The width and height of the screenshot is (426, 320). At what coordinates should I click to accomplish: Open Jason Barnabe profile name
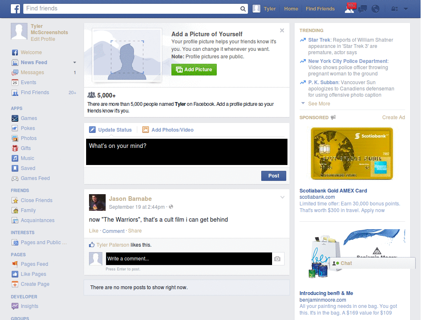130,199
